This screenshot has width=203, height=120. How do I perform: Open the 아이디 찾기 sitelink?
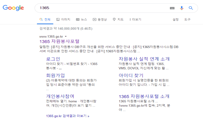[x=131, y=75]
